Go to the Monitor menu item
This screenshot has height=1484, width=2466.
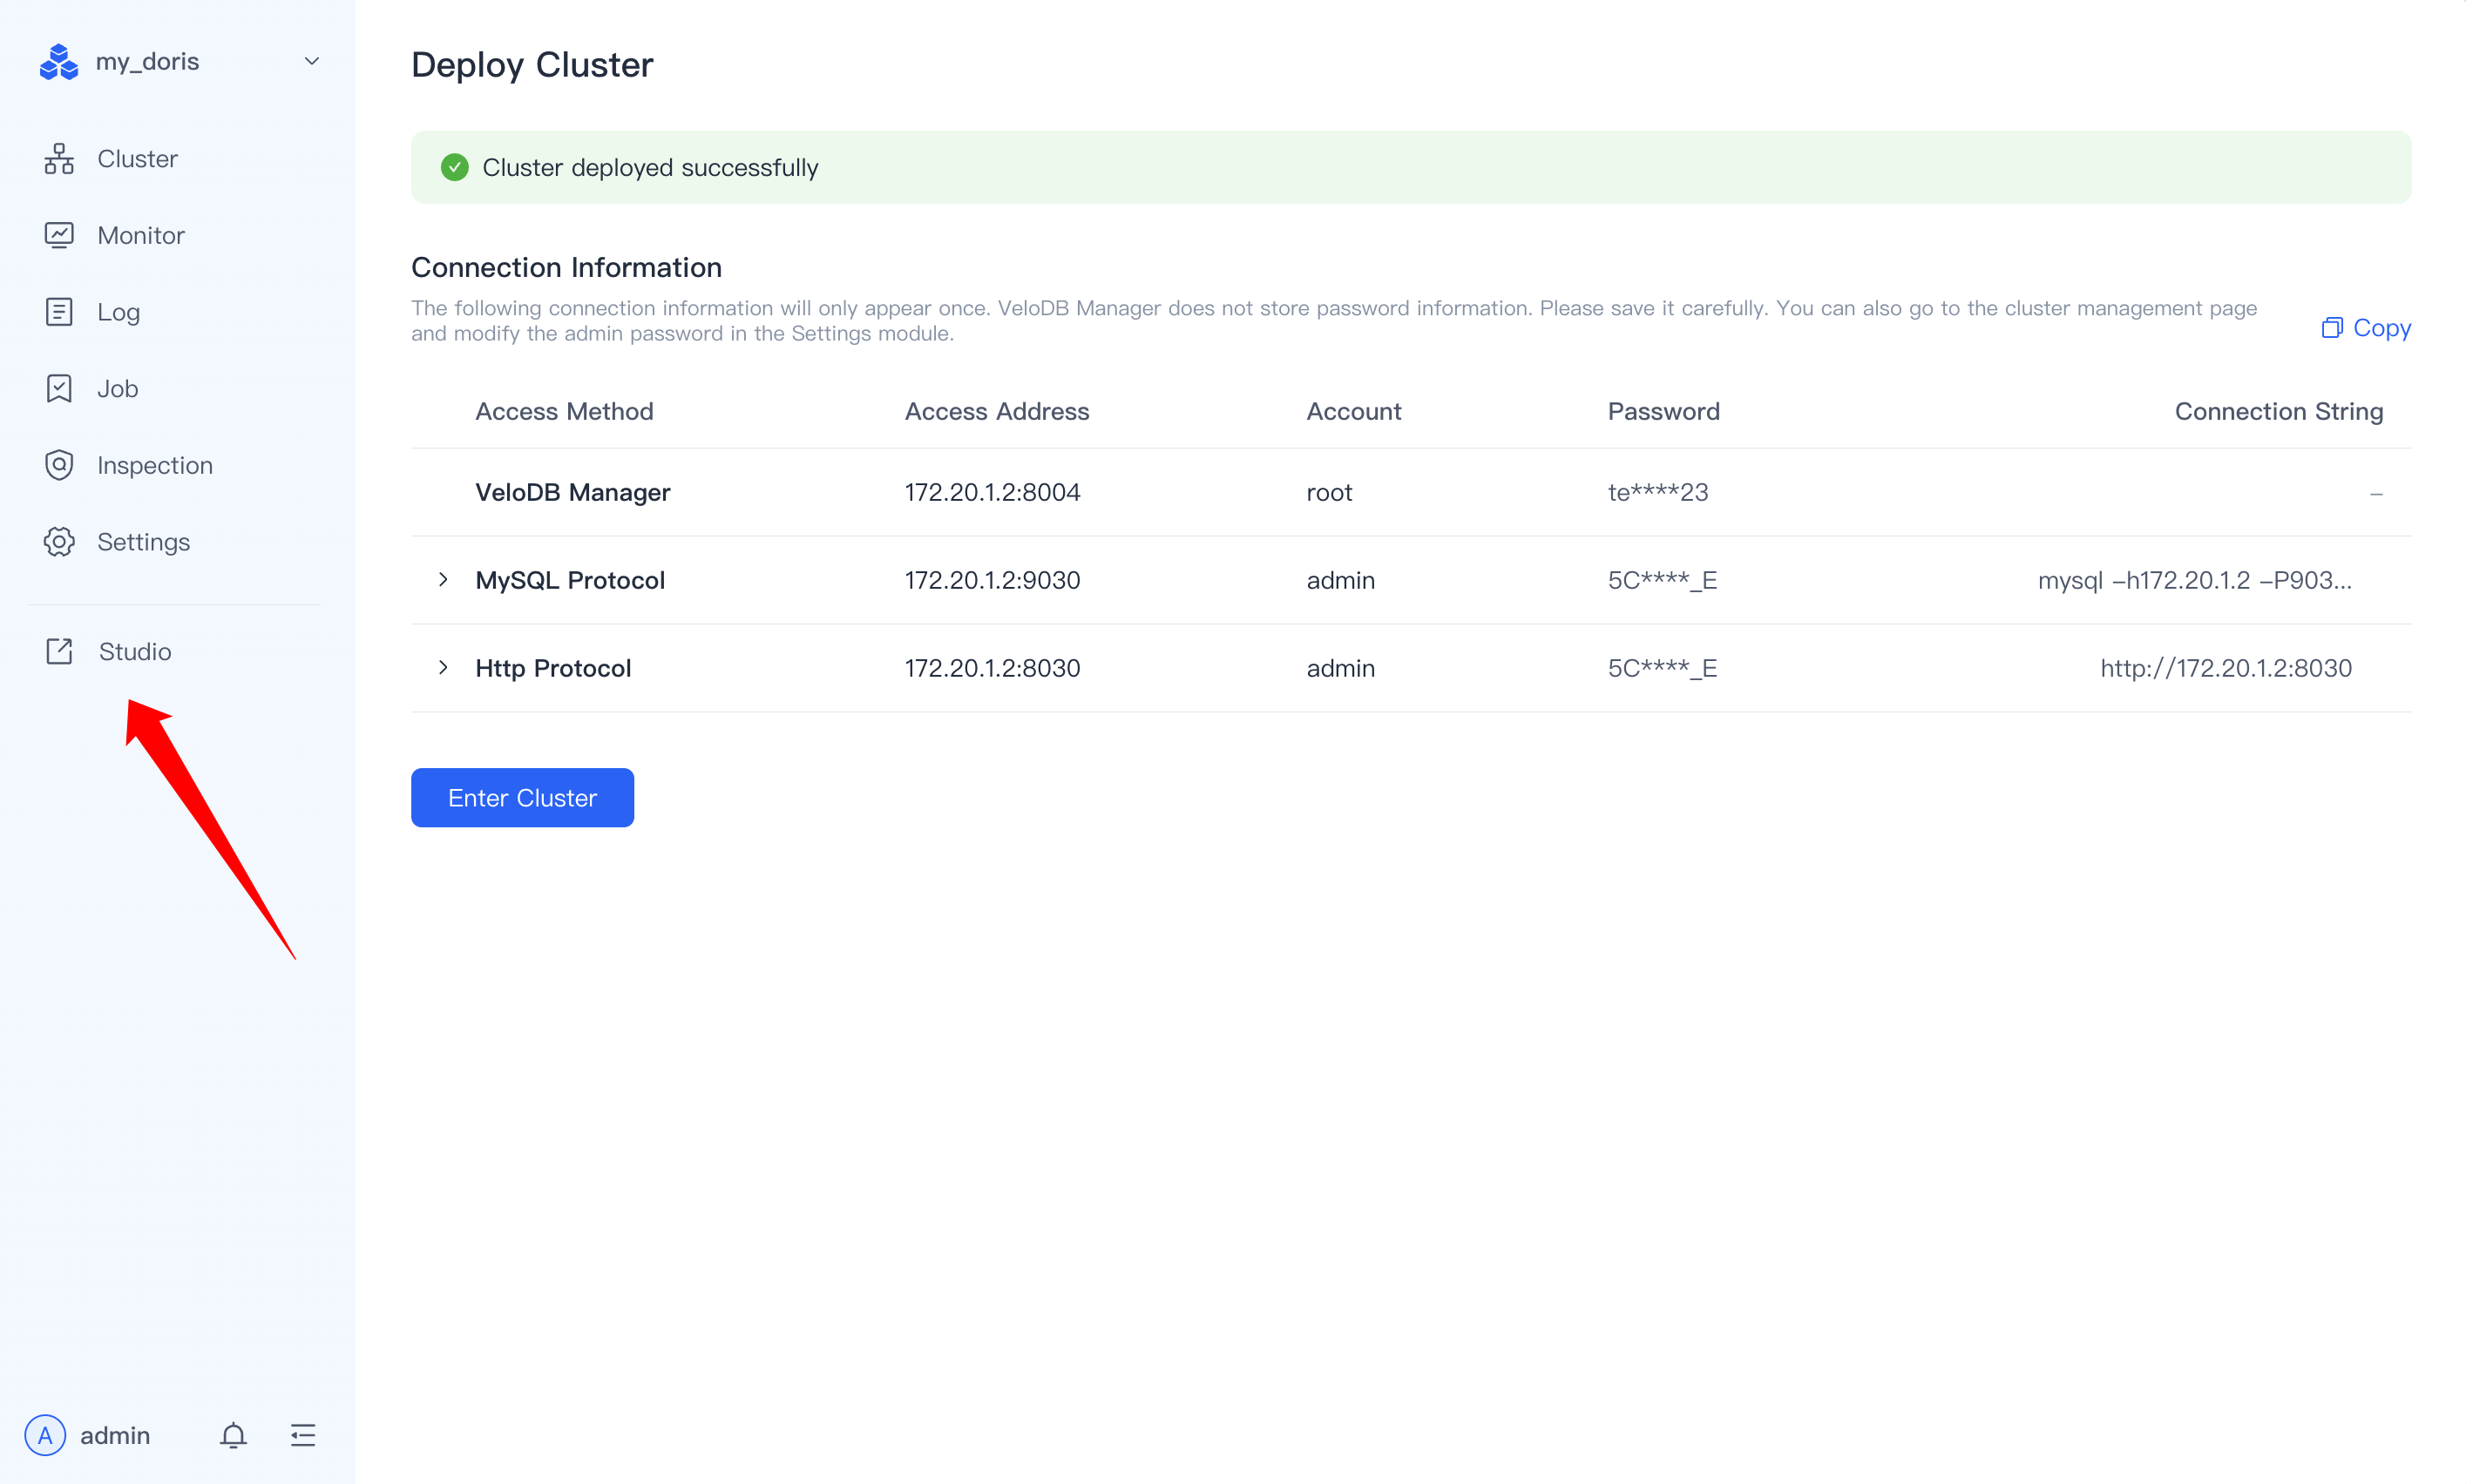(141, 235)
